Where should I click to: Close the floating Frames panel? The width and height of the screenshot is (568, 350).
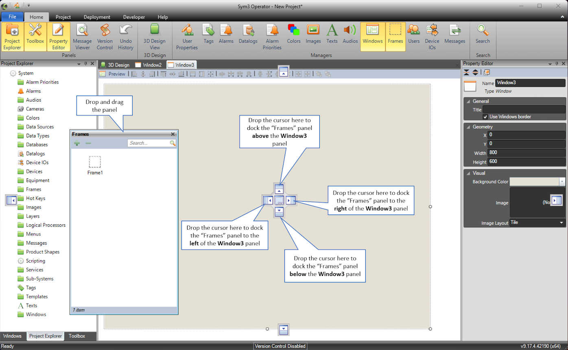[173, 134]
